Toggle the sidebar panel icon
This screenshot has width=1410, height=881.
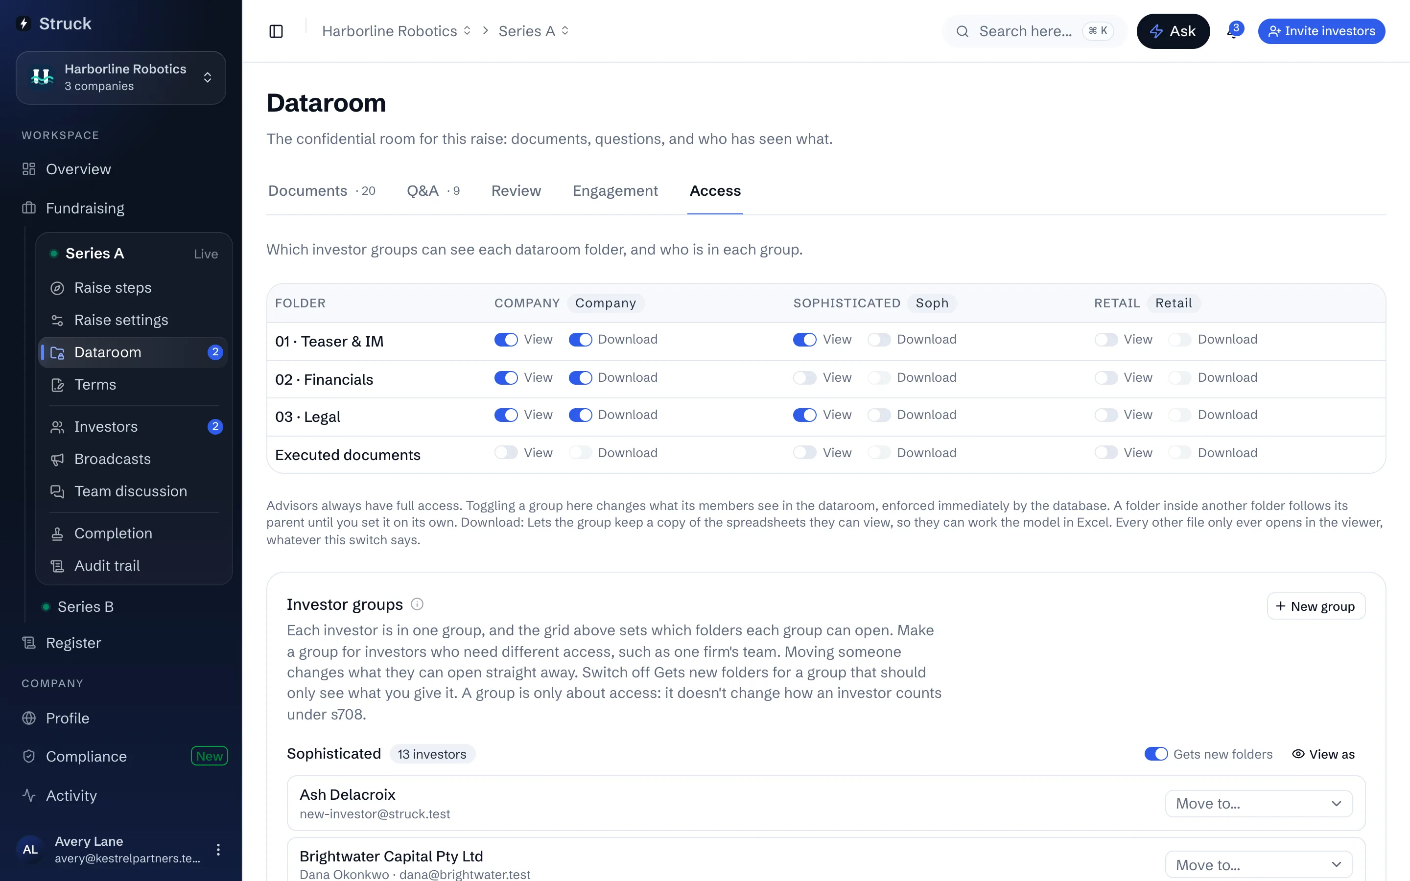click(x=276, y=31)
